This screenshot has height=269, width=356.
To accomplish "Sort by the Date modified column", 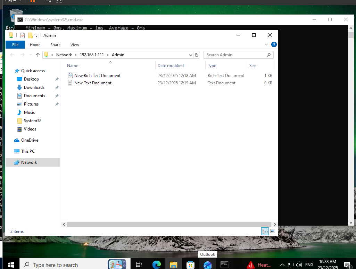I will pyautogui.click(x=171, y=66).
